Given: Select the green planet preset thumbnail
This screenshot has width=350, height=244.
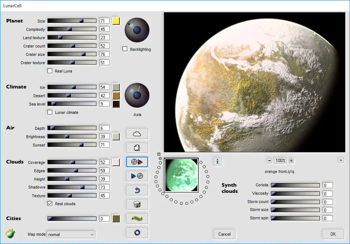Looking at the screenshot, I should pyautogui.click(x=181, y=176).
